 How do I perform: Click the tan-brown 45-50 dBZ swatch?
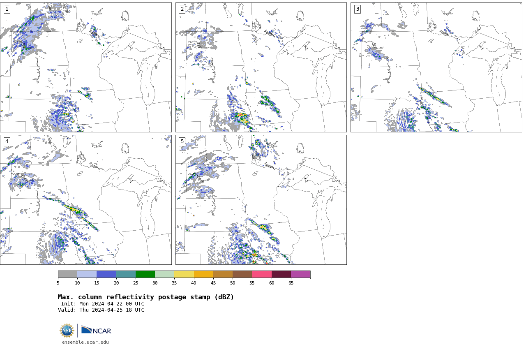pos(223,274)
